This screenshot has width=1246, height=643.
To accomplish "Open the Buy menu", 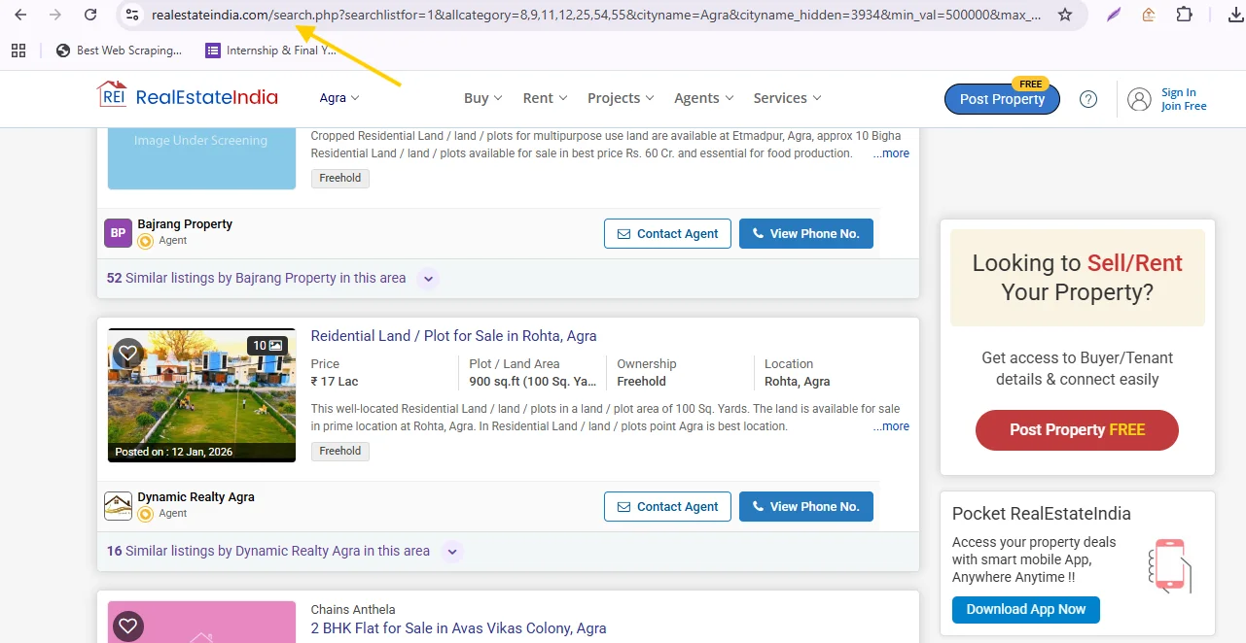I will [482, 97].
